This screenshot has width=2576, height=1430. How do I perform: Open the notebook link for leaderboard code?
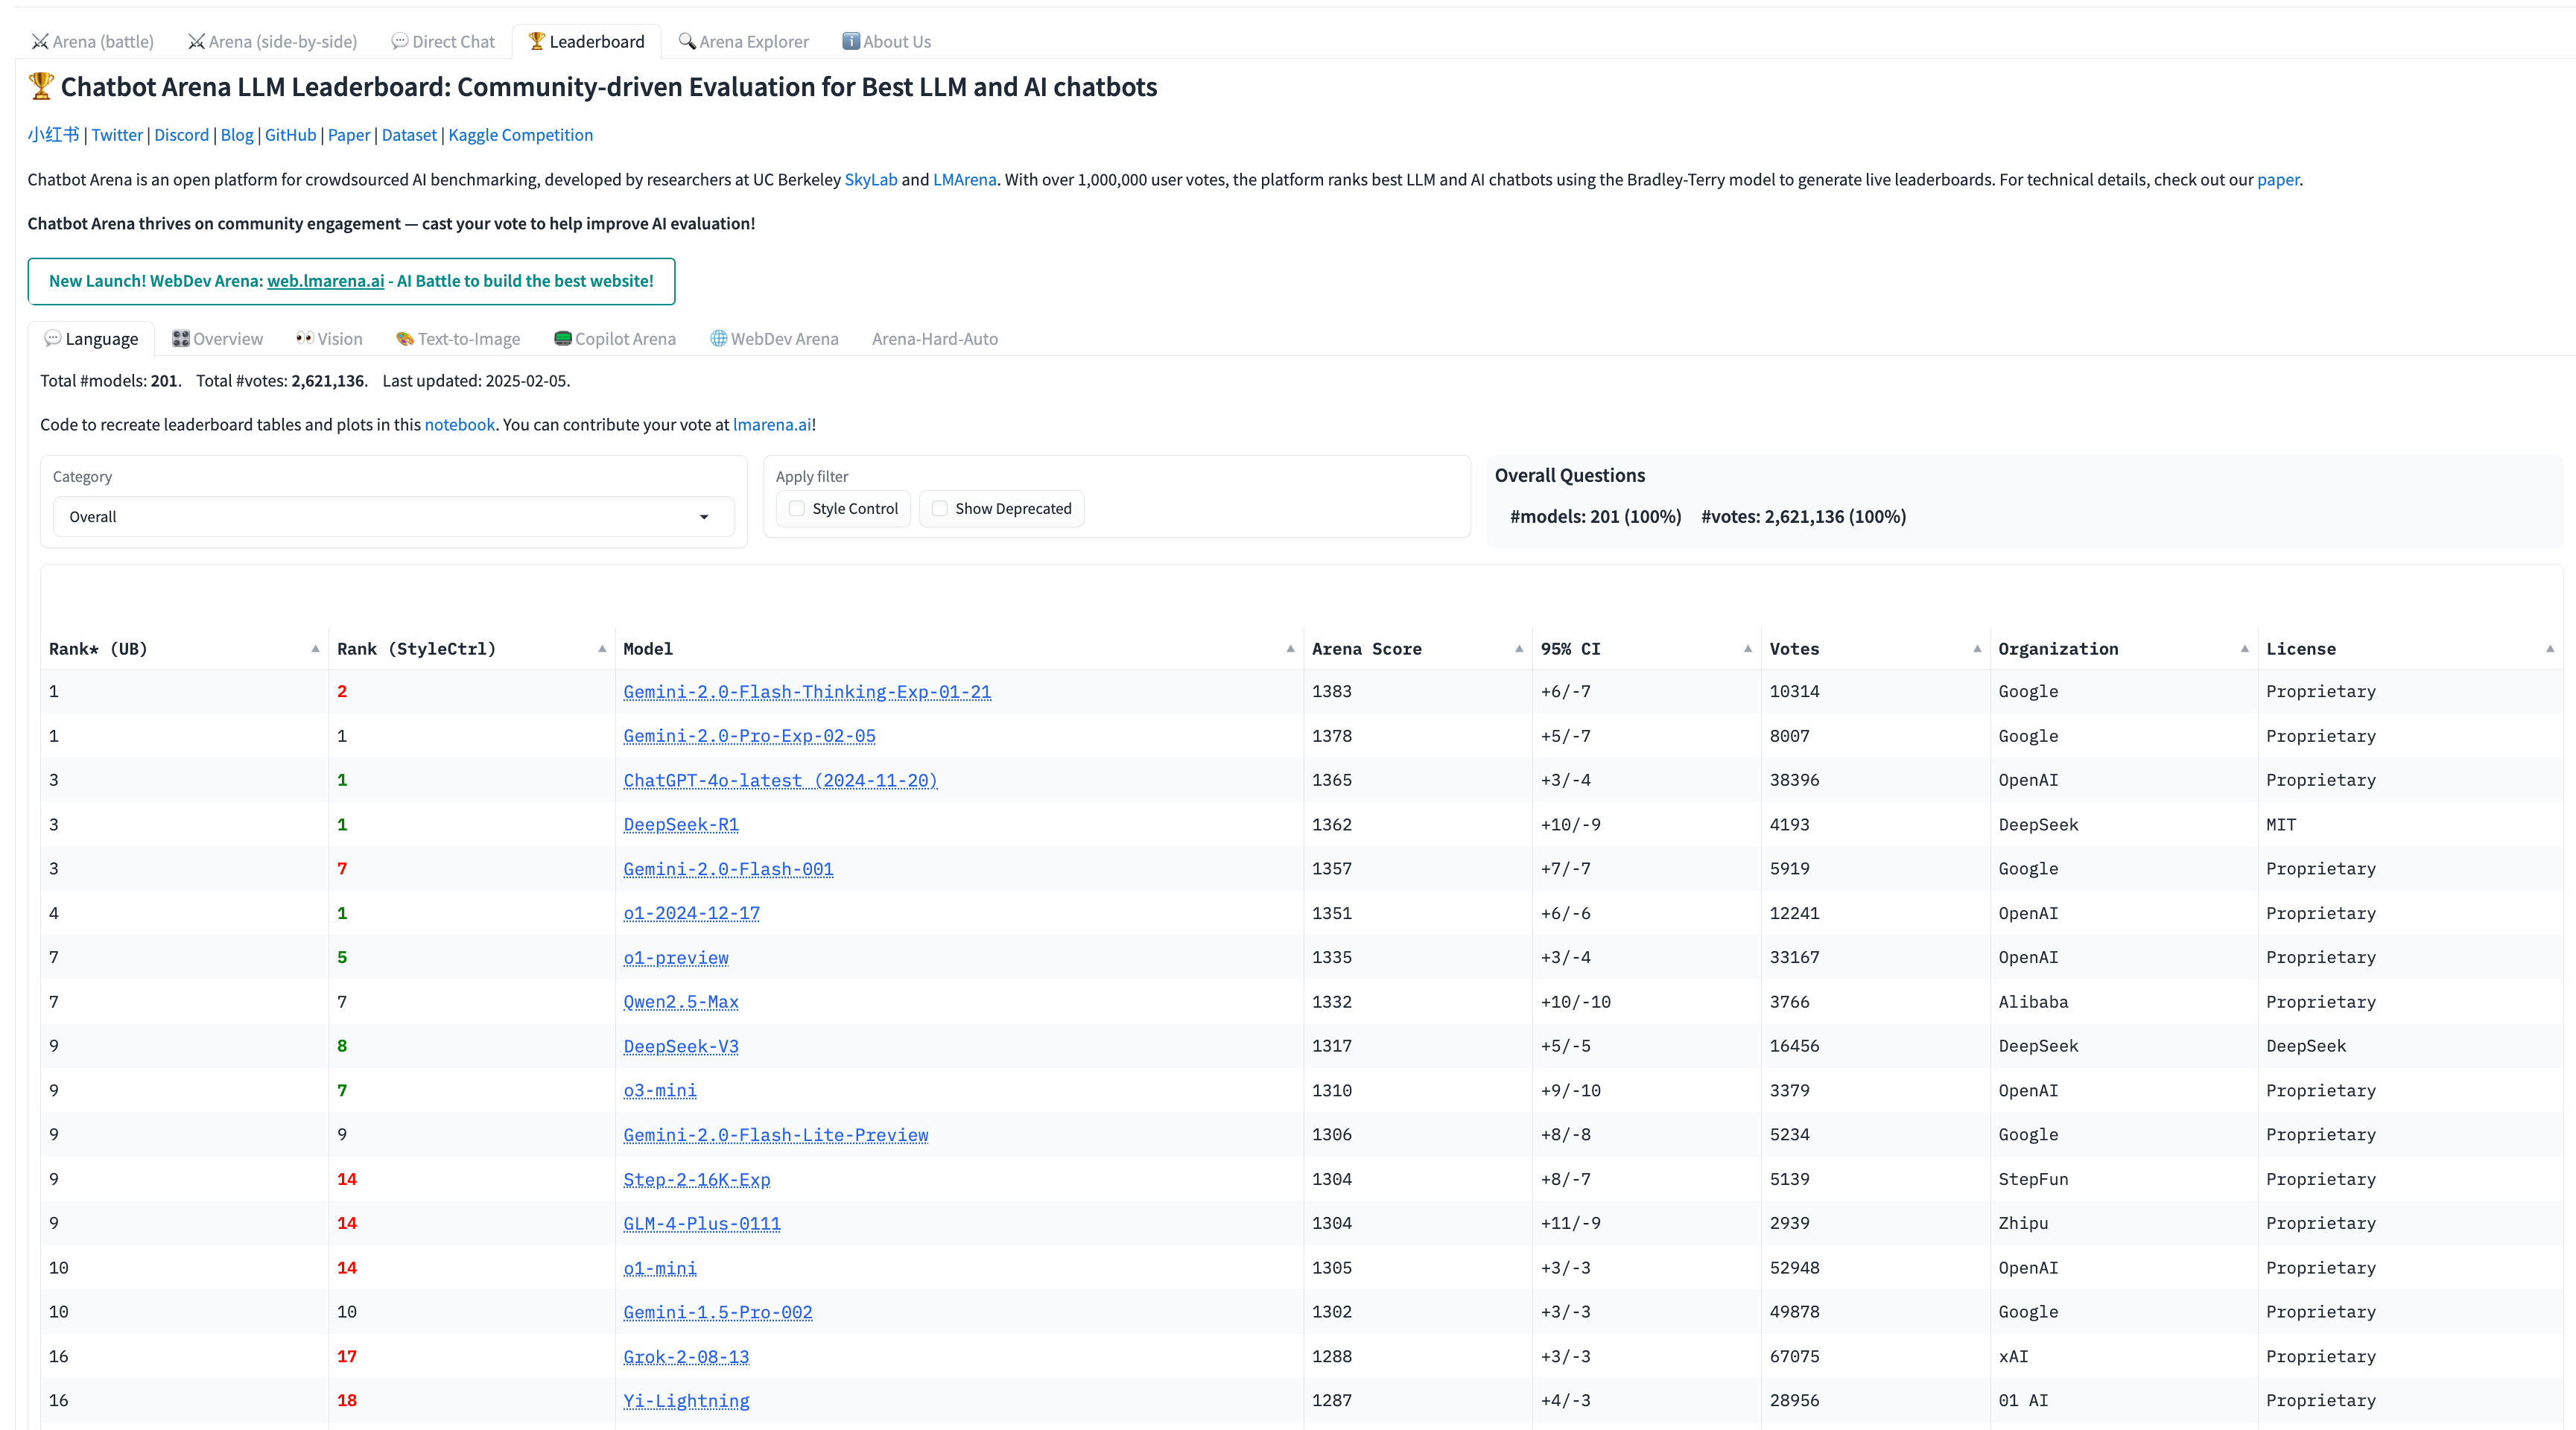[459, 424]
